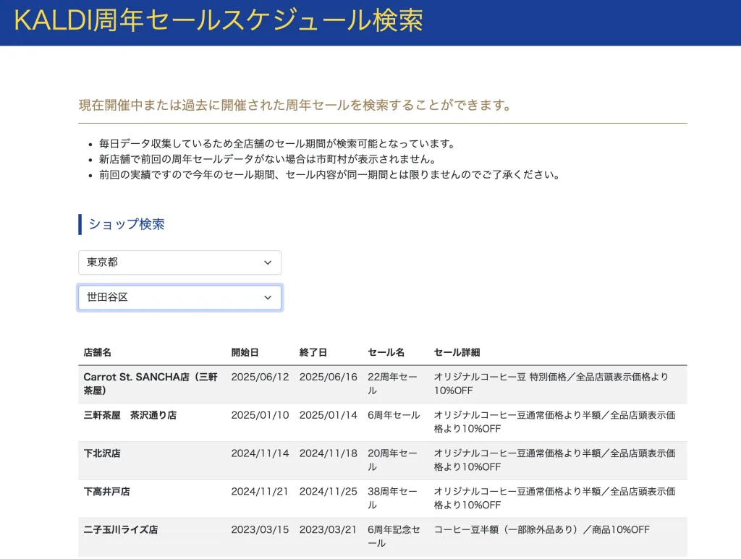This screenshot has width=741, height=559.
Task: Open the 世田谷区 ward dropdown
Action: (x=179, y=297)
